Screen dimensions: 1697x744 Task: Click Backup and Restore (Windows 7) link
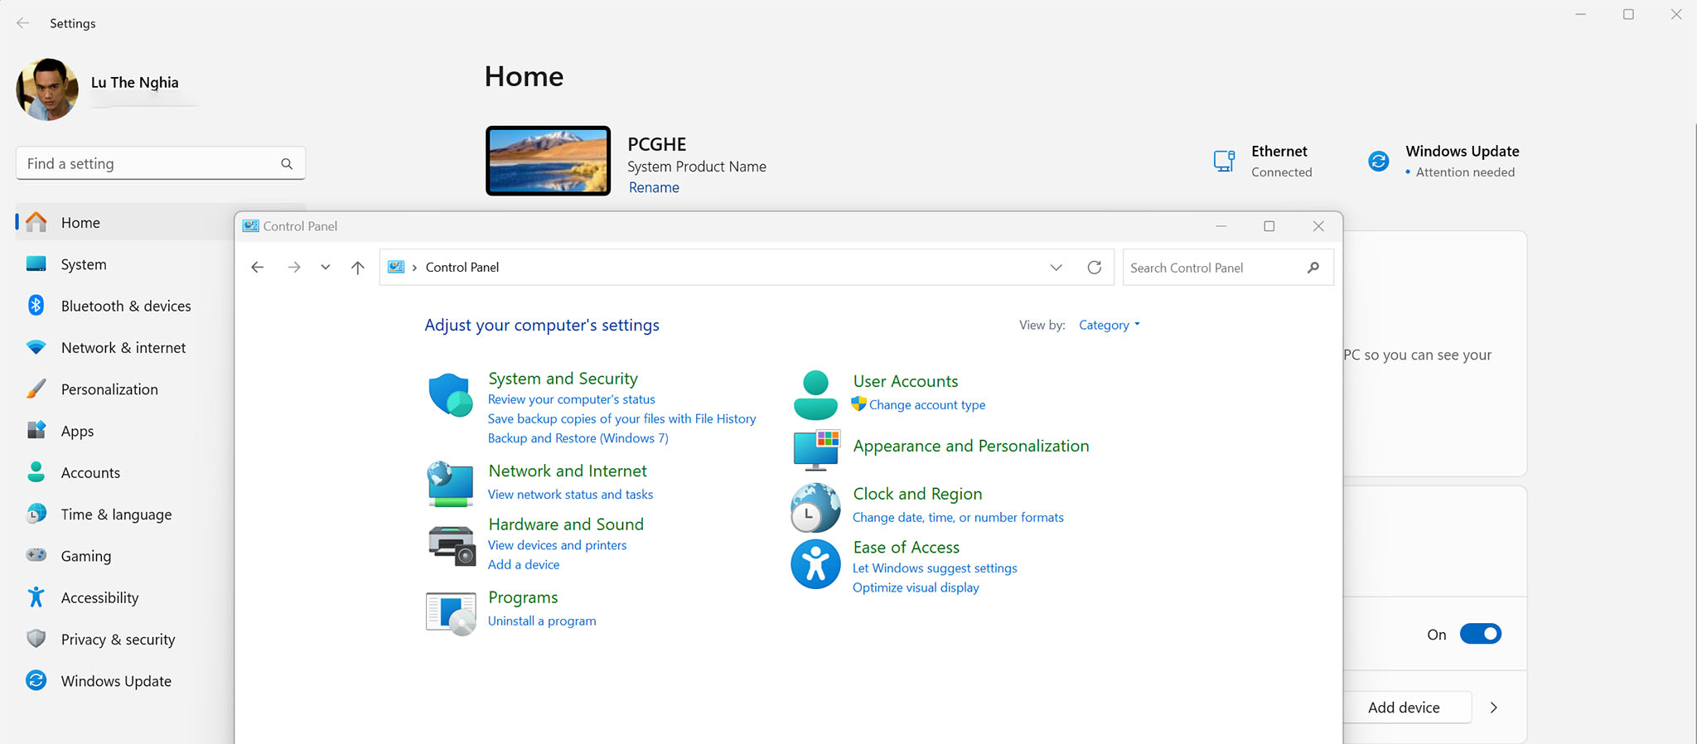point(578,438)
